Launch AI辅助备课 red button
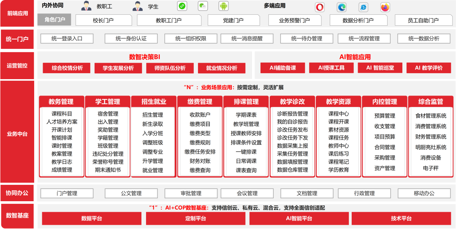456x229 pixels. (x=282, y=68)
